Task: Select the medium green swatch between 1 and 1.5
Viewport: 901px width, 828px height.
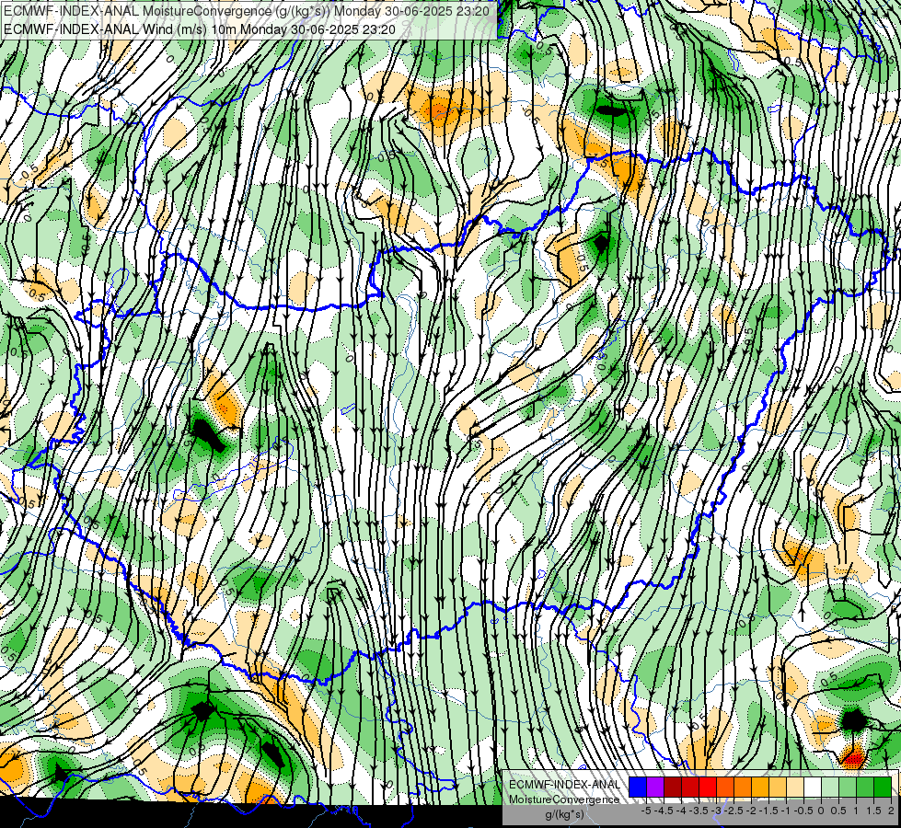Action: point(865,788)
